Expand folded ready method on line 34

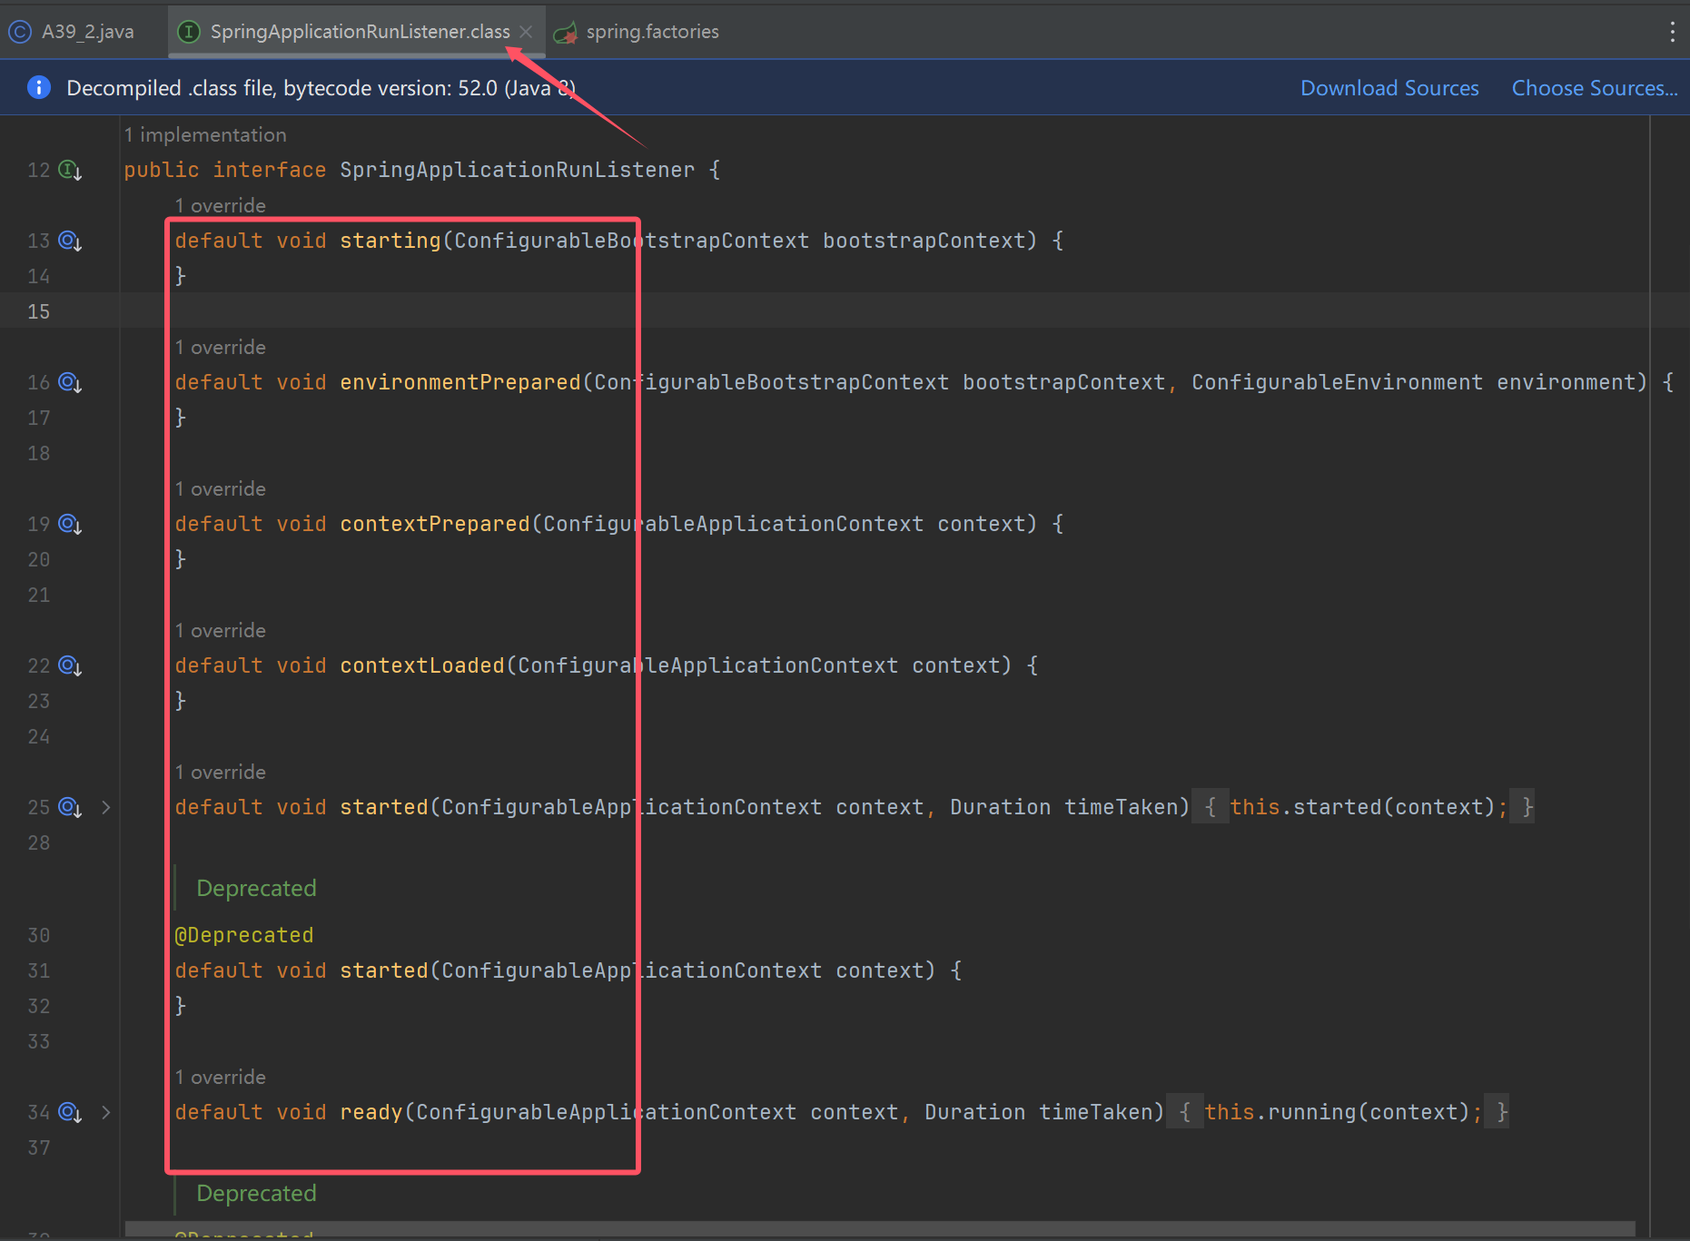pos(106,1112)
